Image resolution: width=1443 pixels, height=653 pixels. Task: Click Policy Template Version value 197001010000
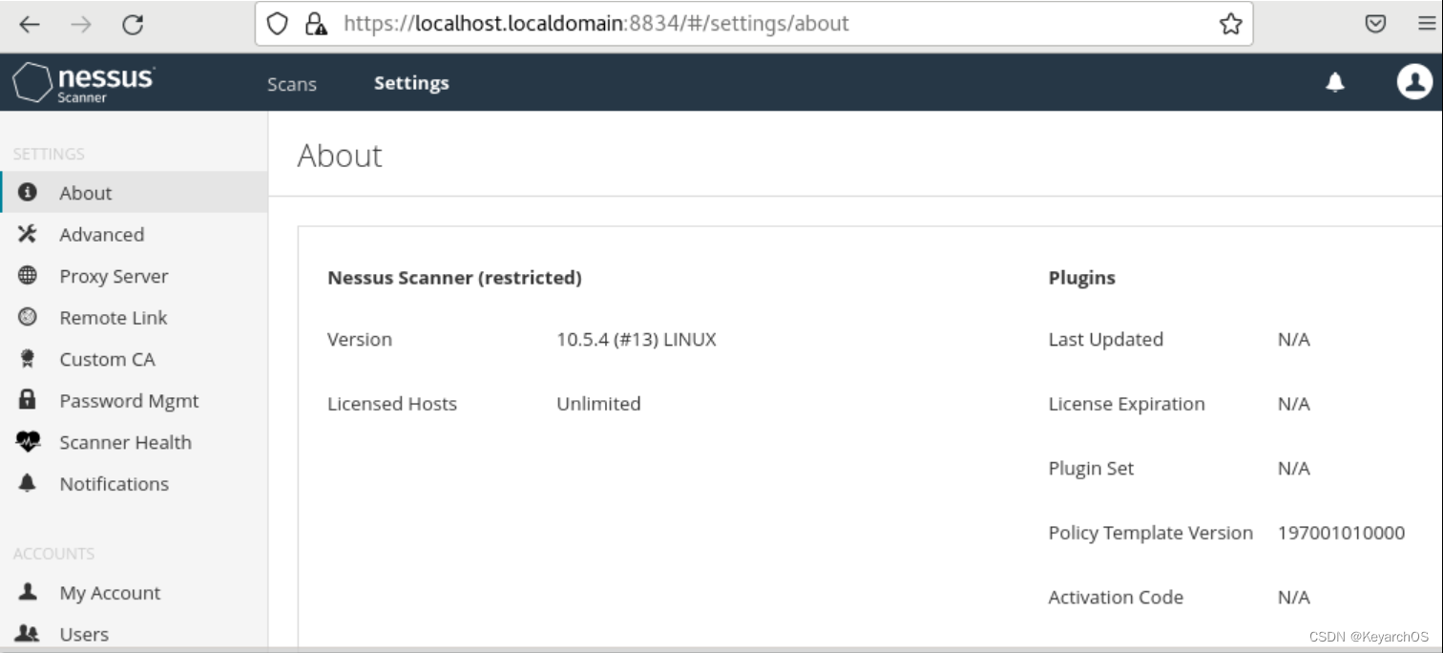coord(1341,533)
